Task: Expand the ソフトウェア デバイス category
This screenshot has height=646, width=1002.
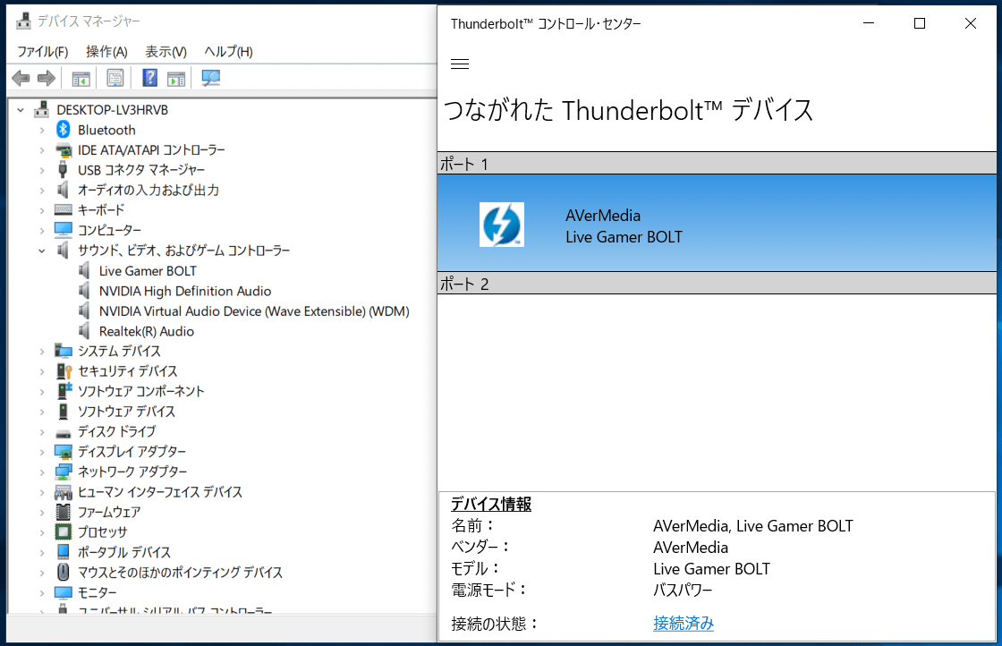Action: coord(42,412)
